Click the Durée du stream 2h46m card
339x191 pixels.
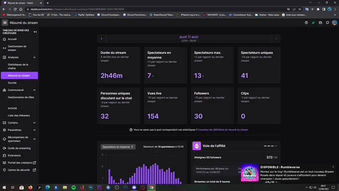tap(119, 65)
